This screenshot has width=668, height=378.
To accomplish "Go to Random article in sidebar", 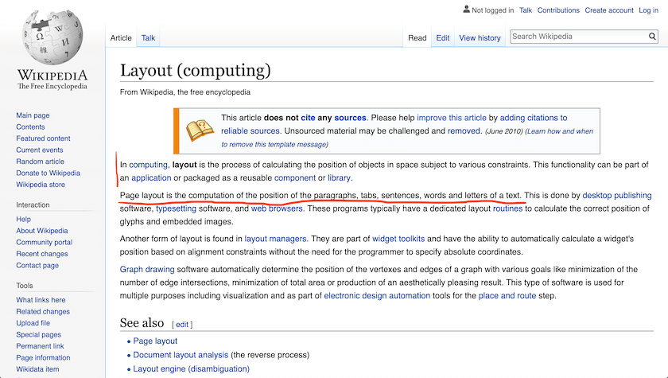I will click(x=41, y=162).
